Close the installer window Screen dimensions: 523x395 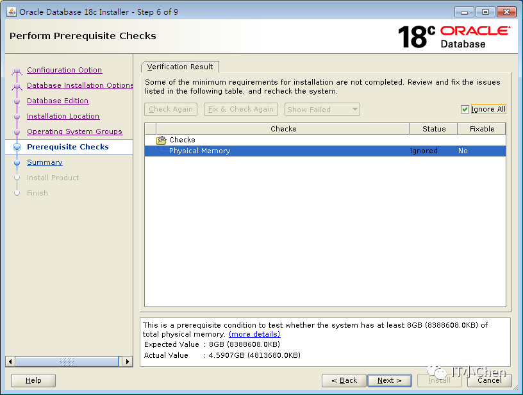coord(506,12)
